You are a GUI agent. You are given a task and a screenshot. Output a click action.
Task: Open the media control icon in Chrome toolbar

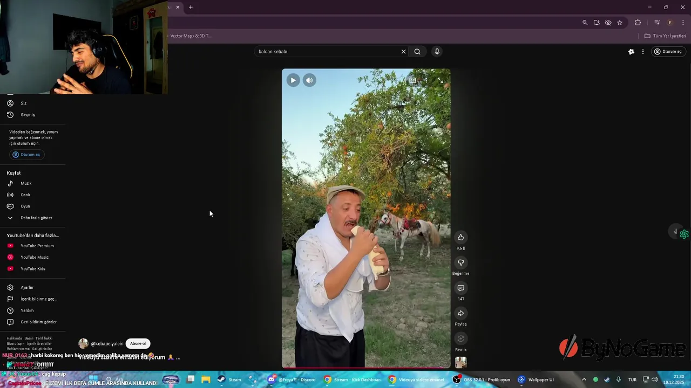click(x=657, y=23)
